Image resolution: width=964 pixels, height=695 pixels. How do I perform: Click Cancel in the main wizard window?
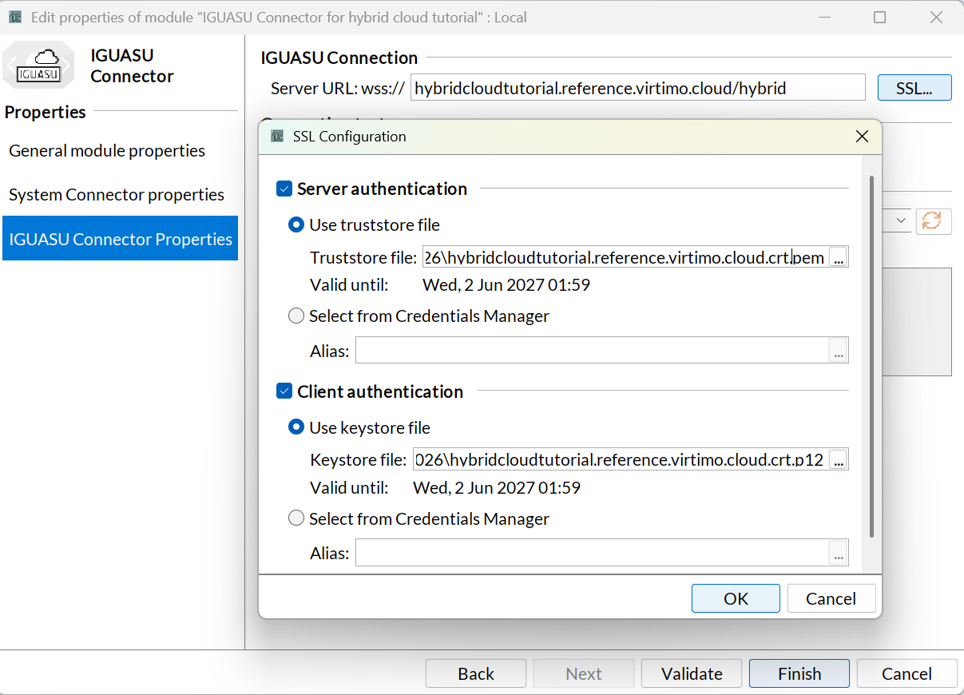(x=906, y=673)
